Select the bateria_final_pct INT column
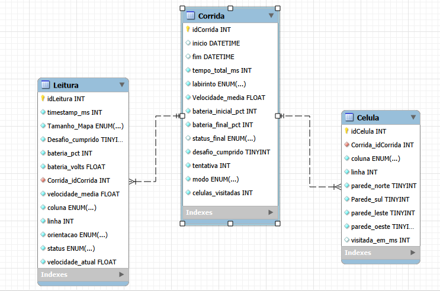The image size is (440, 291). tap(223, 125)
